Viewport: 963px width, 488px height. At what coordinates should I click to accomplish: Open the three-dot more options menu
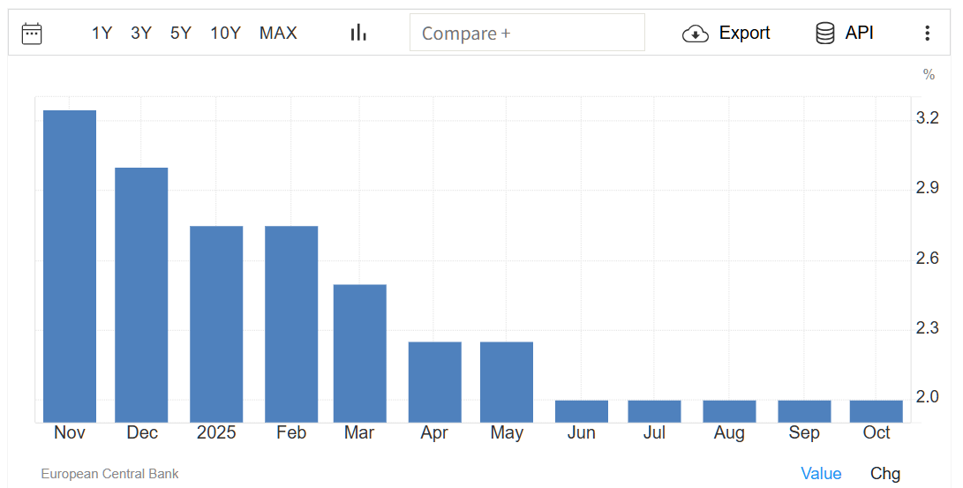[927, 34]
